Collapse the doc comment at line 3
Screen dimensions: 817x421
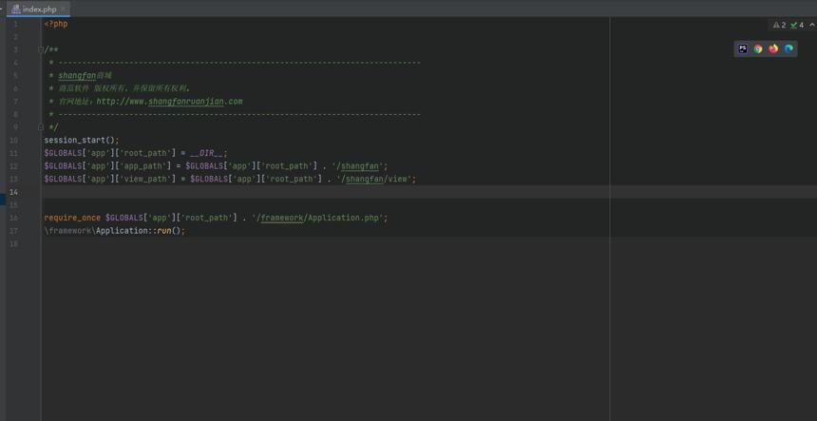(x=40, y=49)
